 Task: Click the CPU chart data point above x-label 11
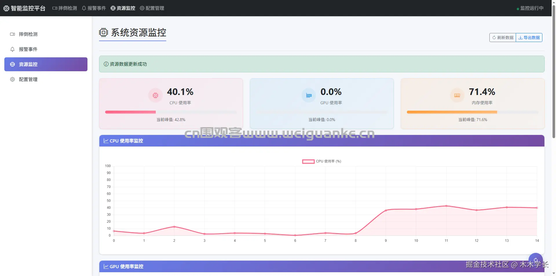(x=446, y=206)
